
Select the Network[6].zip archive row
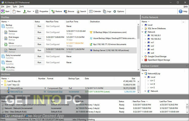pos(69,88)
